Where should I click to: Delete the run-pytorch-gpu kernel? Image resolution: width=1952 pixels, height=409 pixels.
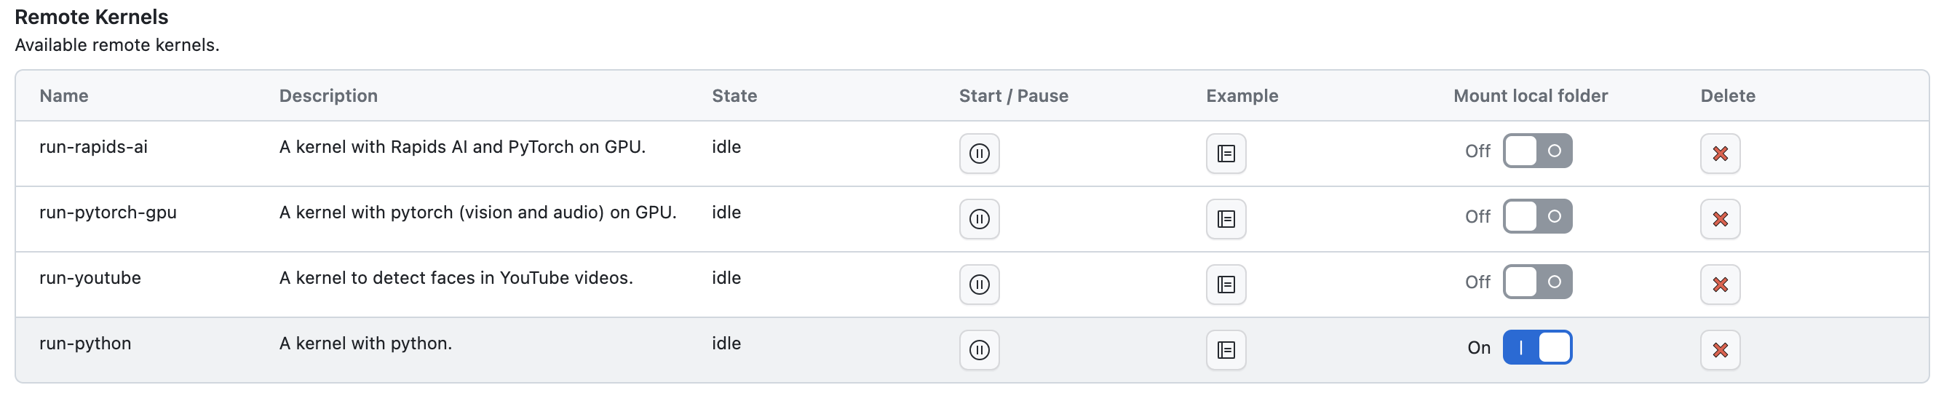1719,219
